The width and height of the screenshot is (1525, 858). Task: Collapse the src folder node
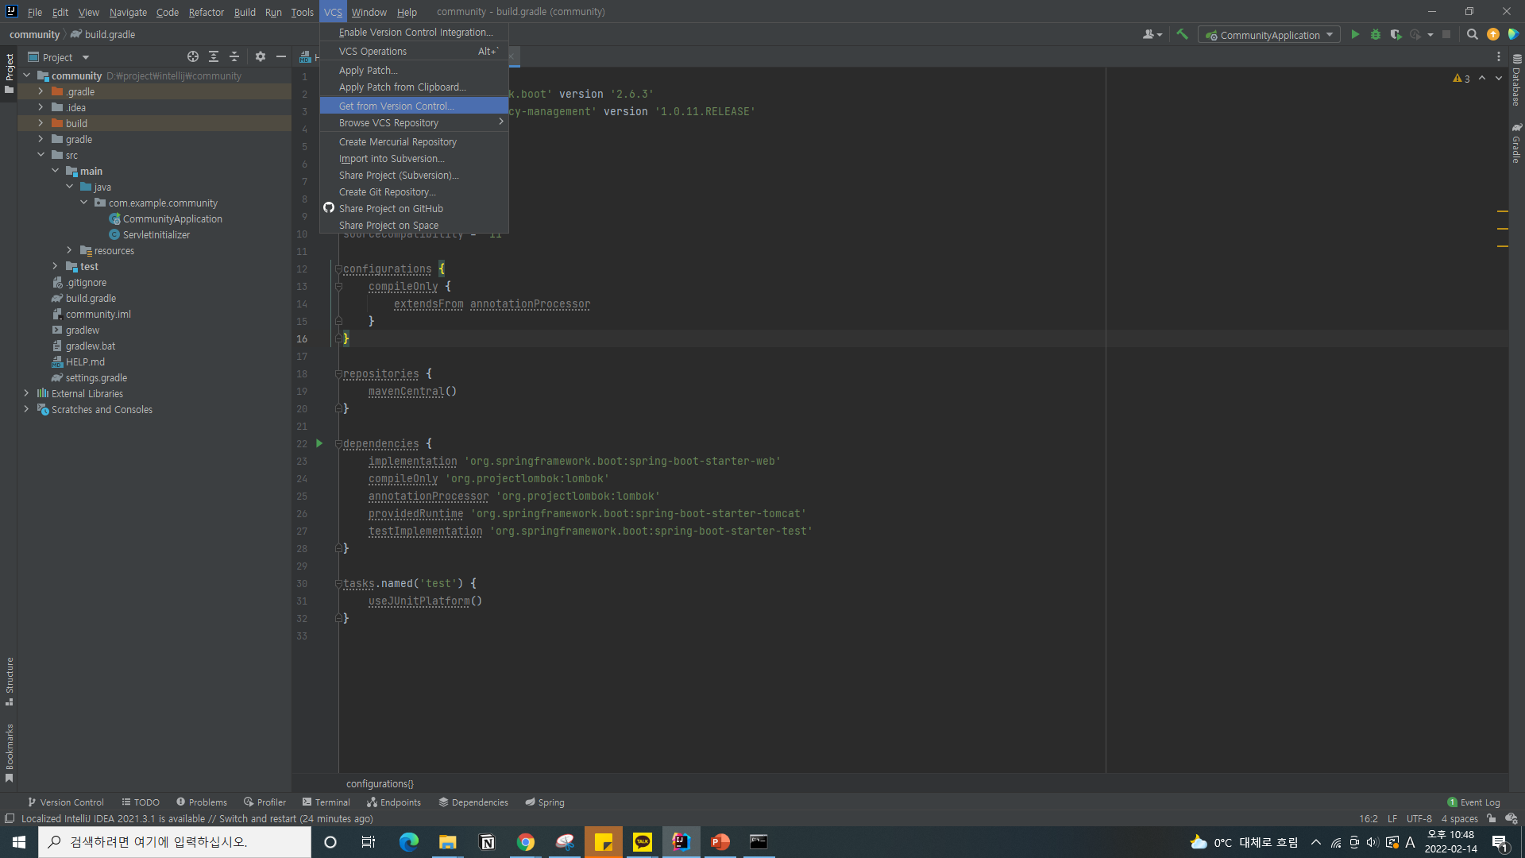tap(41, 155)
